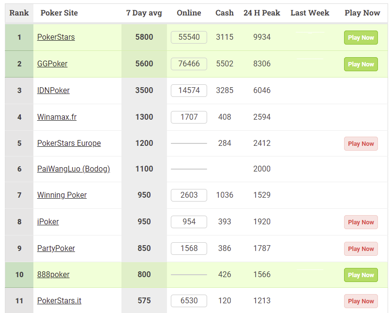Click the 24 H Peak column header

(x=262, y=13)
